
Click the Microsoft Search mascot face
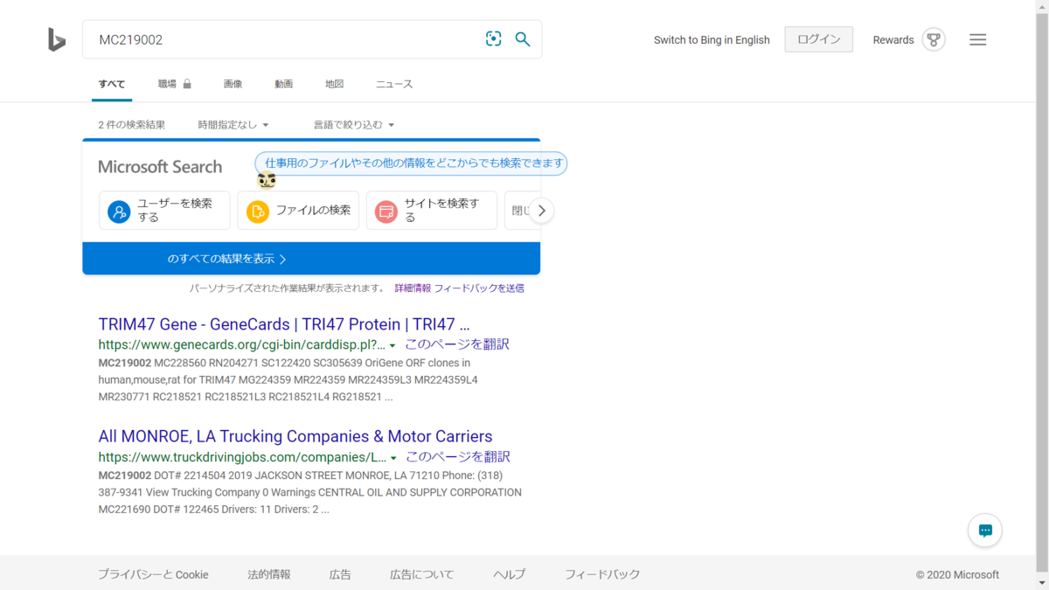[x=267, y=180]
